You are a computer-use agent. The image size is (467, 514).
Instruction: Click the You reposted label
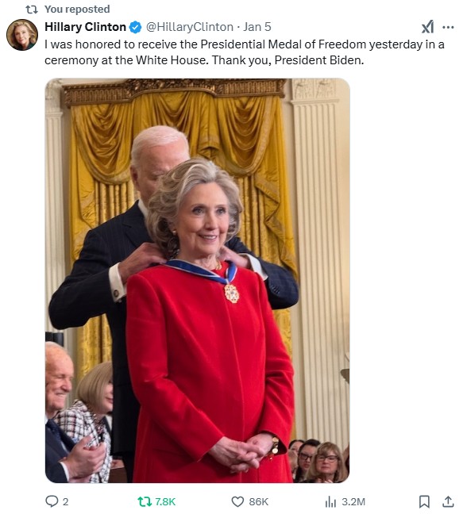[x=77, y=10]
